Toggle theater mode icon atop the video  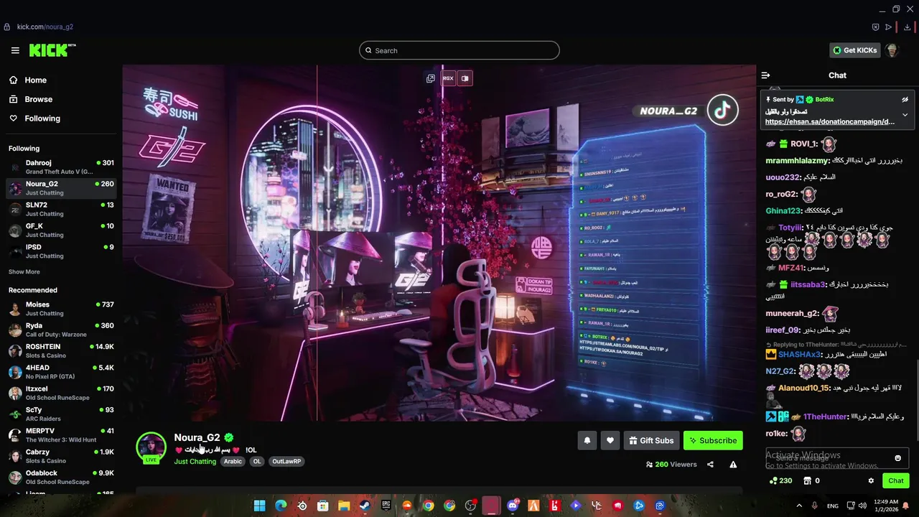pyautogui.click(x=465, y=78)
